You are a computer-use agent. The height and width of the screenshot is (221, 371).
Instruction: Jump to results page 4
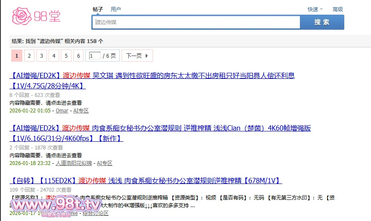click(x=54, y=56)
